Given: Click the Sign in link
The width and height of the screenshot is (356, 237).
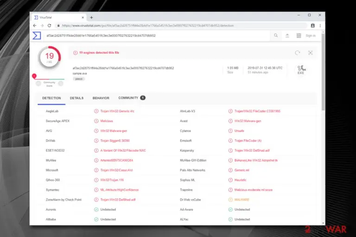Looking at the screenshot, I should tap(311, 36).
